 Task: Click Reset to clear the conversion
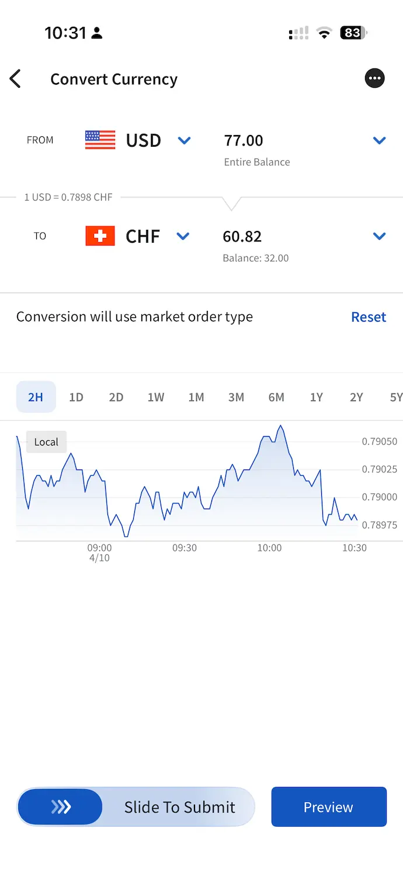369,316
